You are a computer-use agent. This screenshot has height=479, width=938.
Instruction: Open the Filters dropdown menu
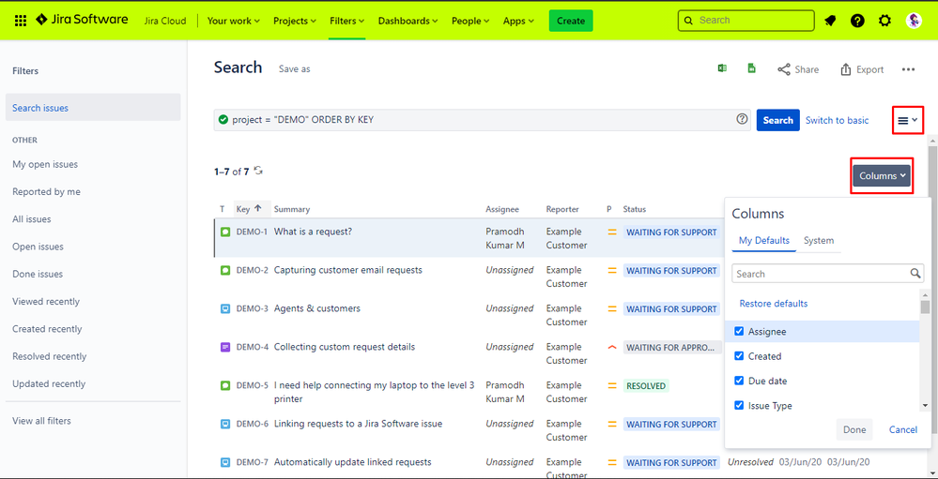(x=347, y=21)
